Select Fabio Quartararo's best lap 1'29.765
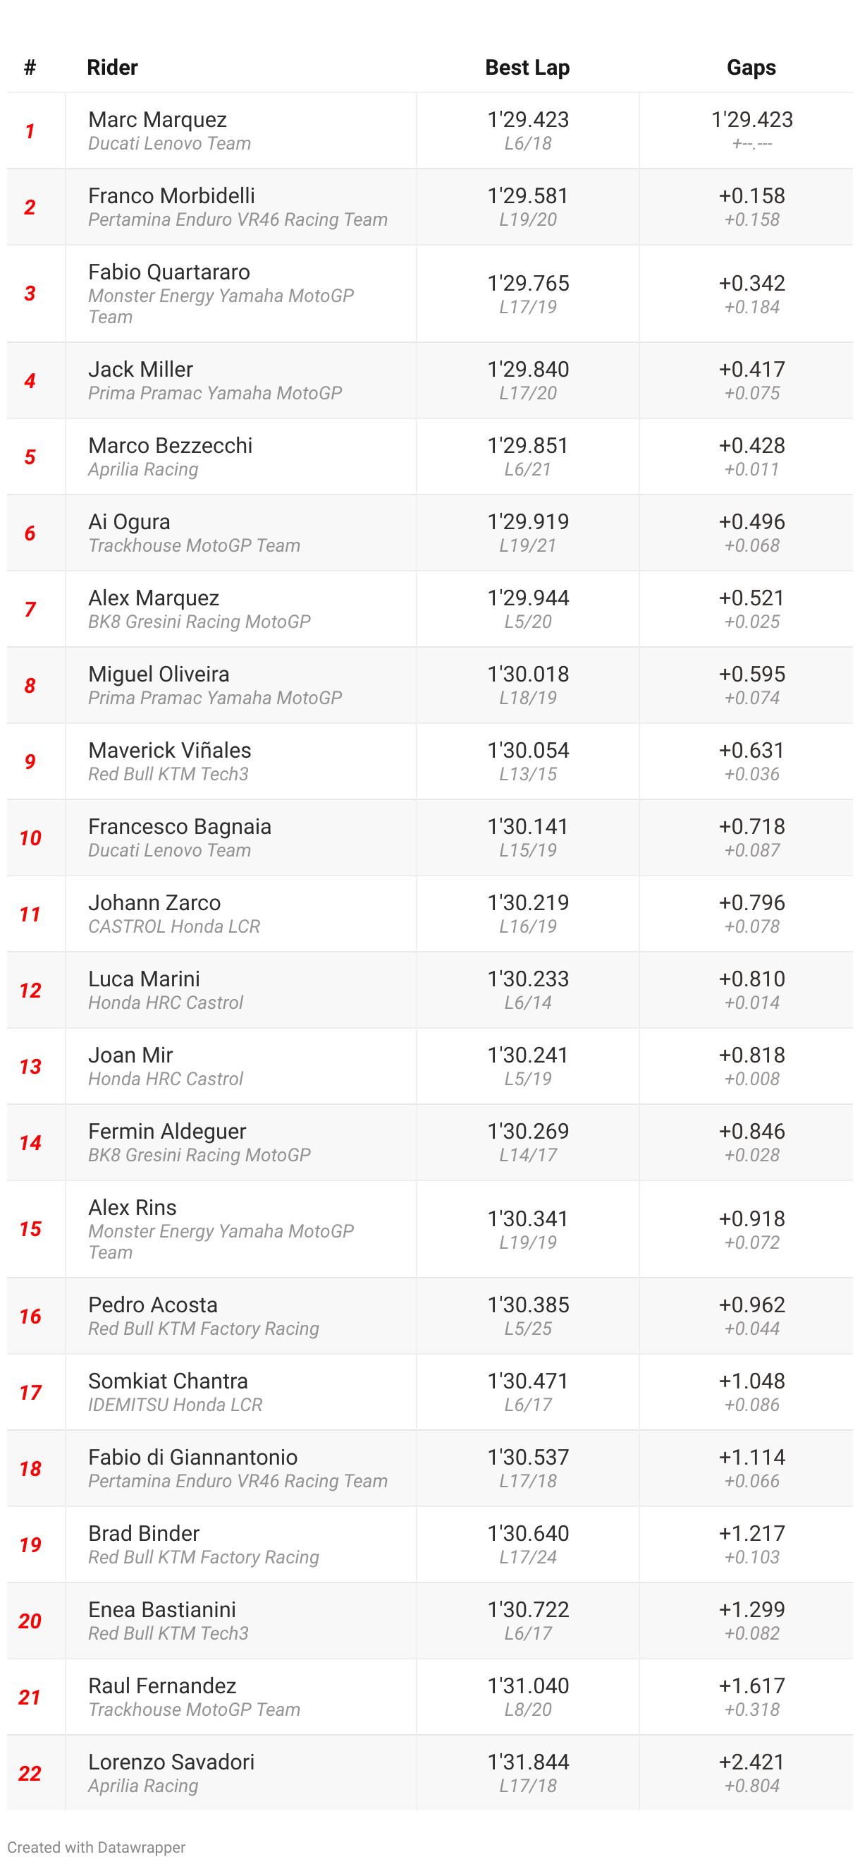Viewport: 860px width, 1864px height. (527, 283)
